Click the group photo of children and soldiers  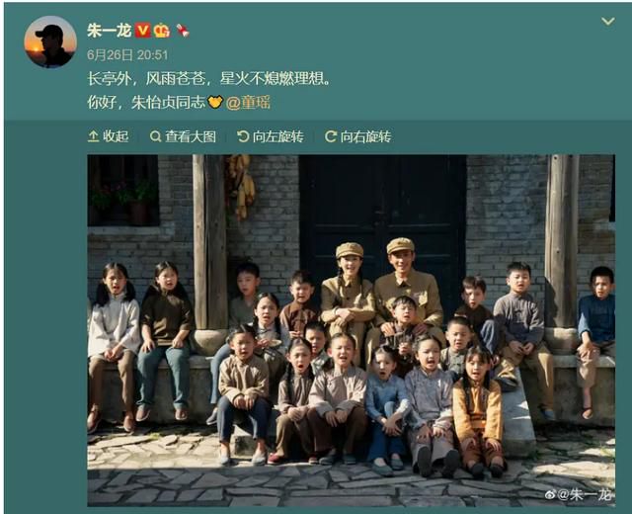pyautogui.click(x=352, y=330)
